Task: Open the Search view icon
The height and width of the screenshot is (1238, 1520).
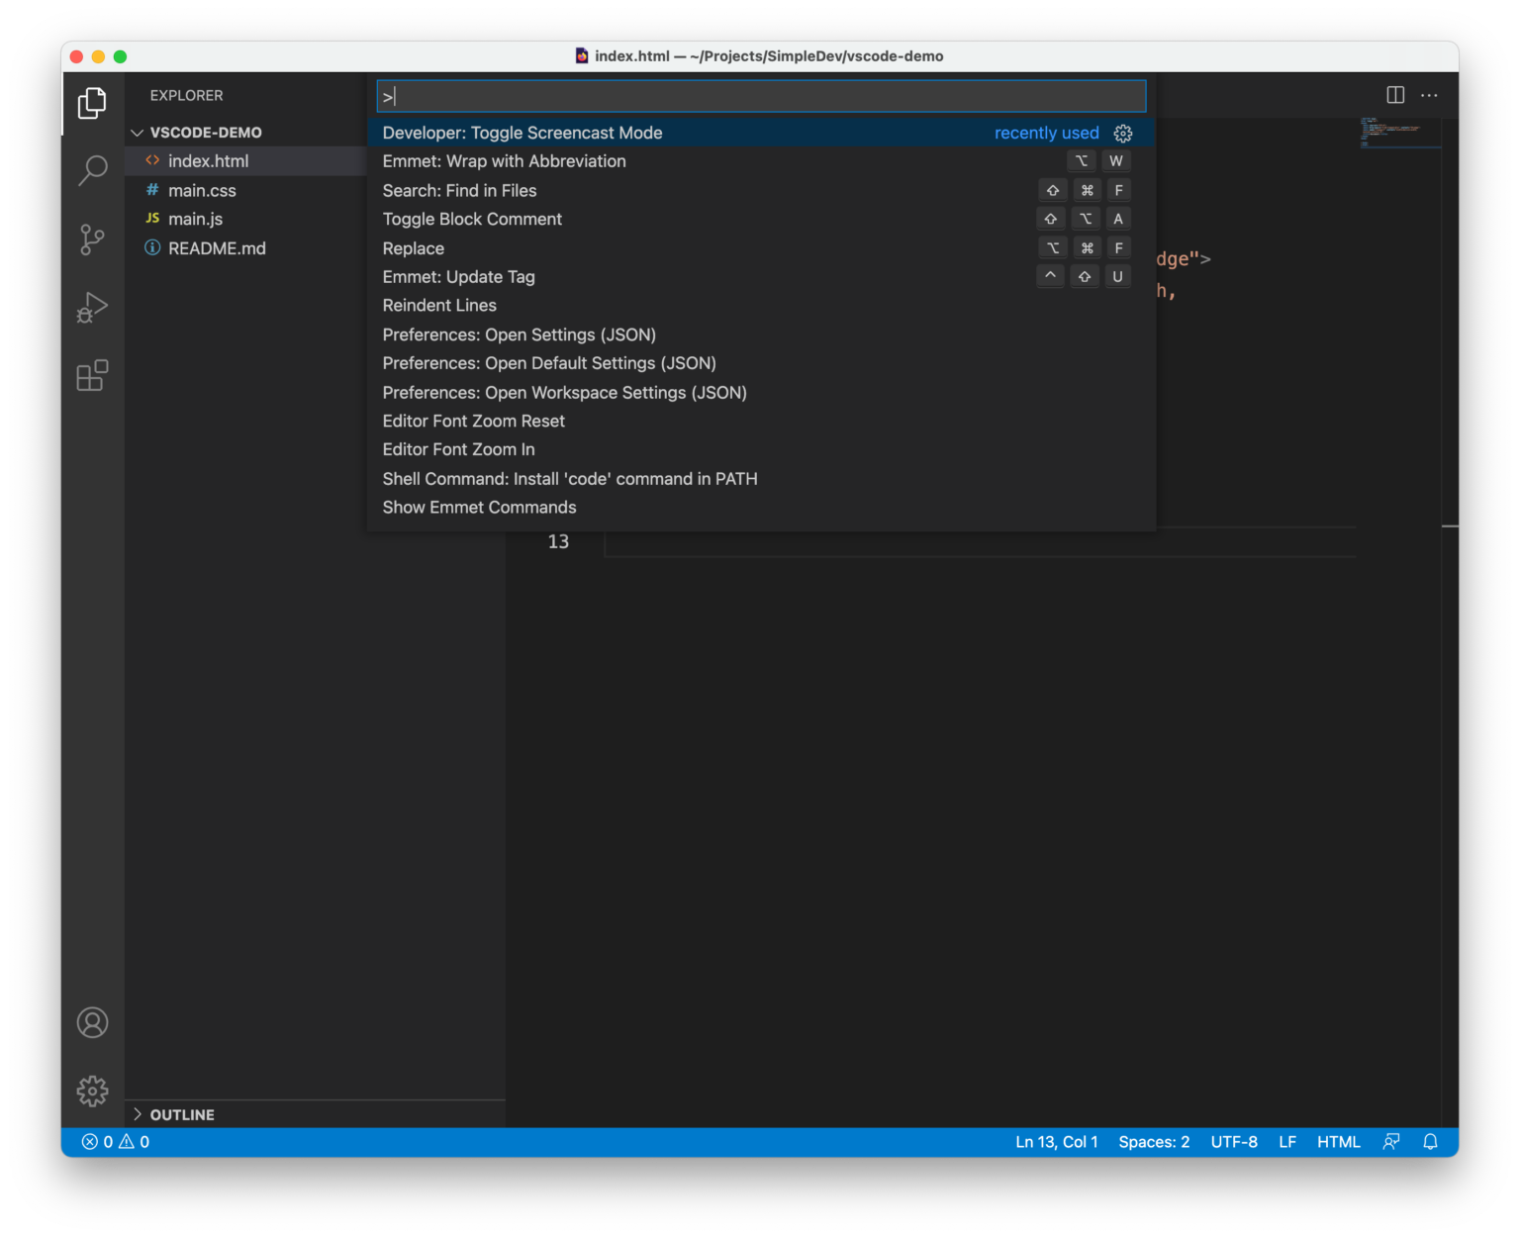Action: pos(92,171)
